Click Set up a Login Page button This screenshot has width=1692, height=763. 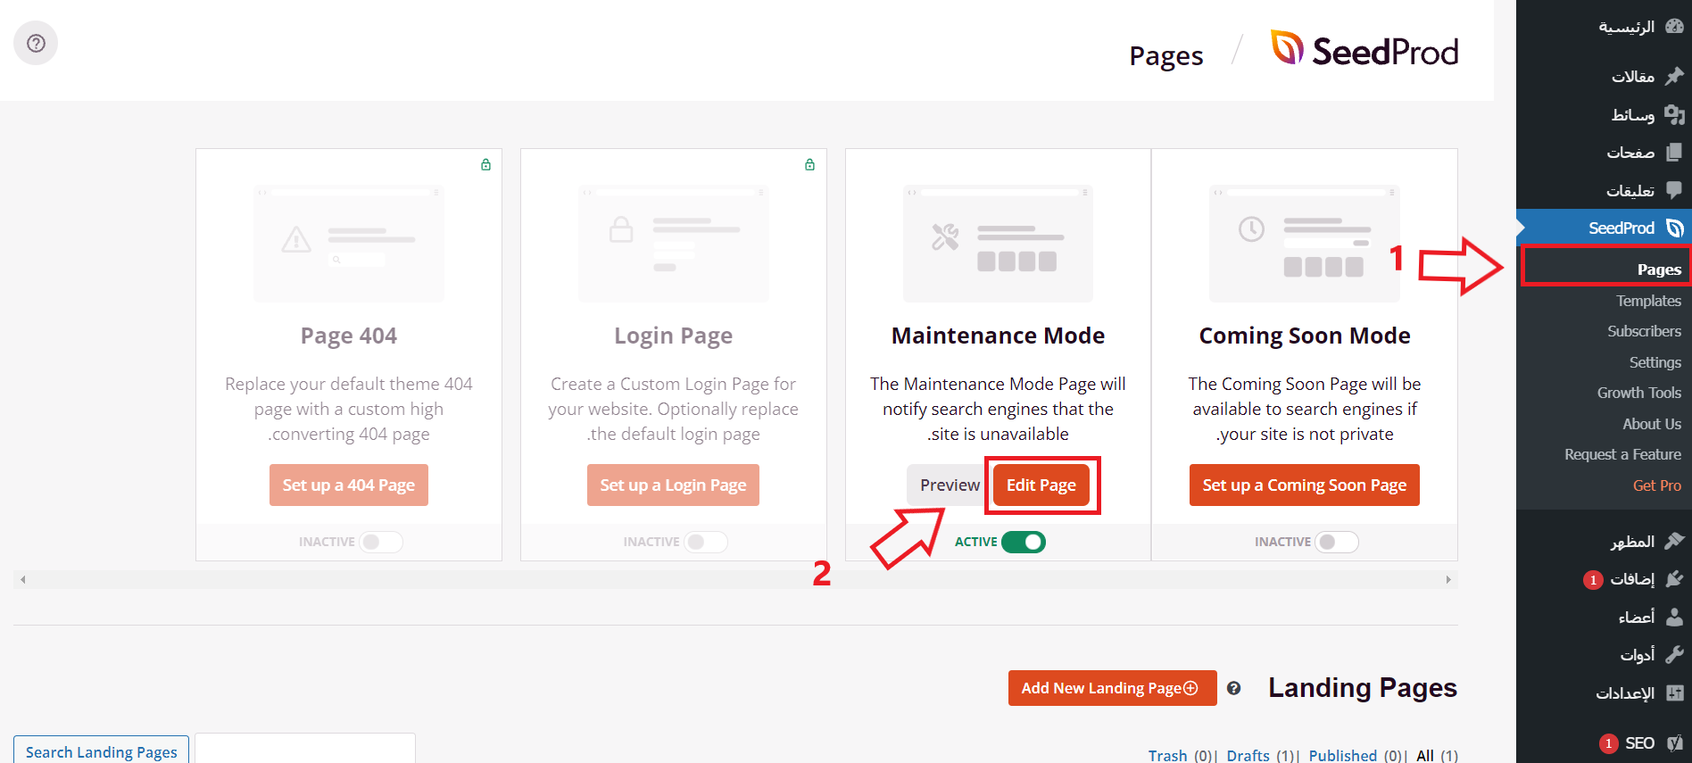coord(674,485)
